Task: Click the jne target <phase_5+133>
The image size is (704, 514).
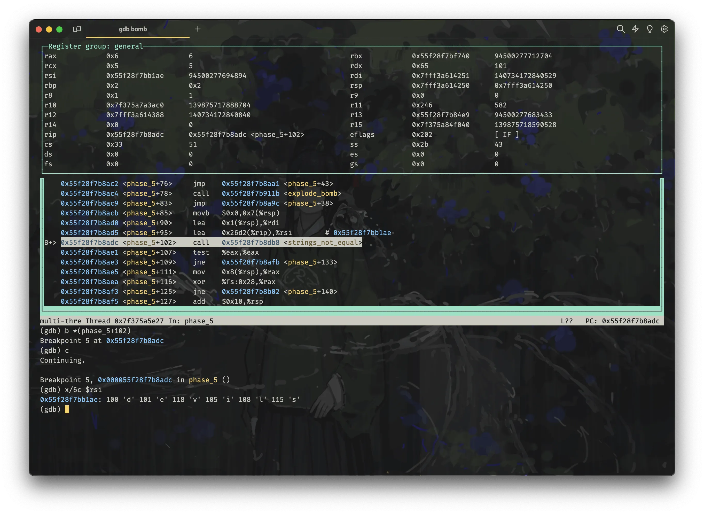Action: coord(310,262)
